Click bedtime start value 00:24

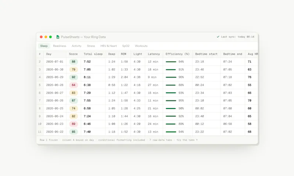point(200,85)
